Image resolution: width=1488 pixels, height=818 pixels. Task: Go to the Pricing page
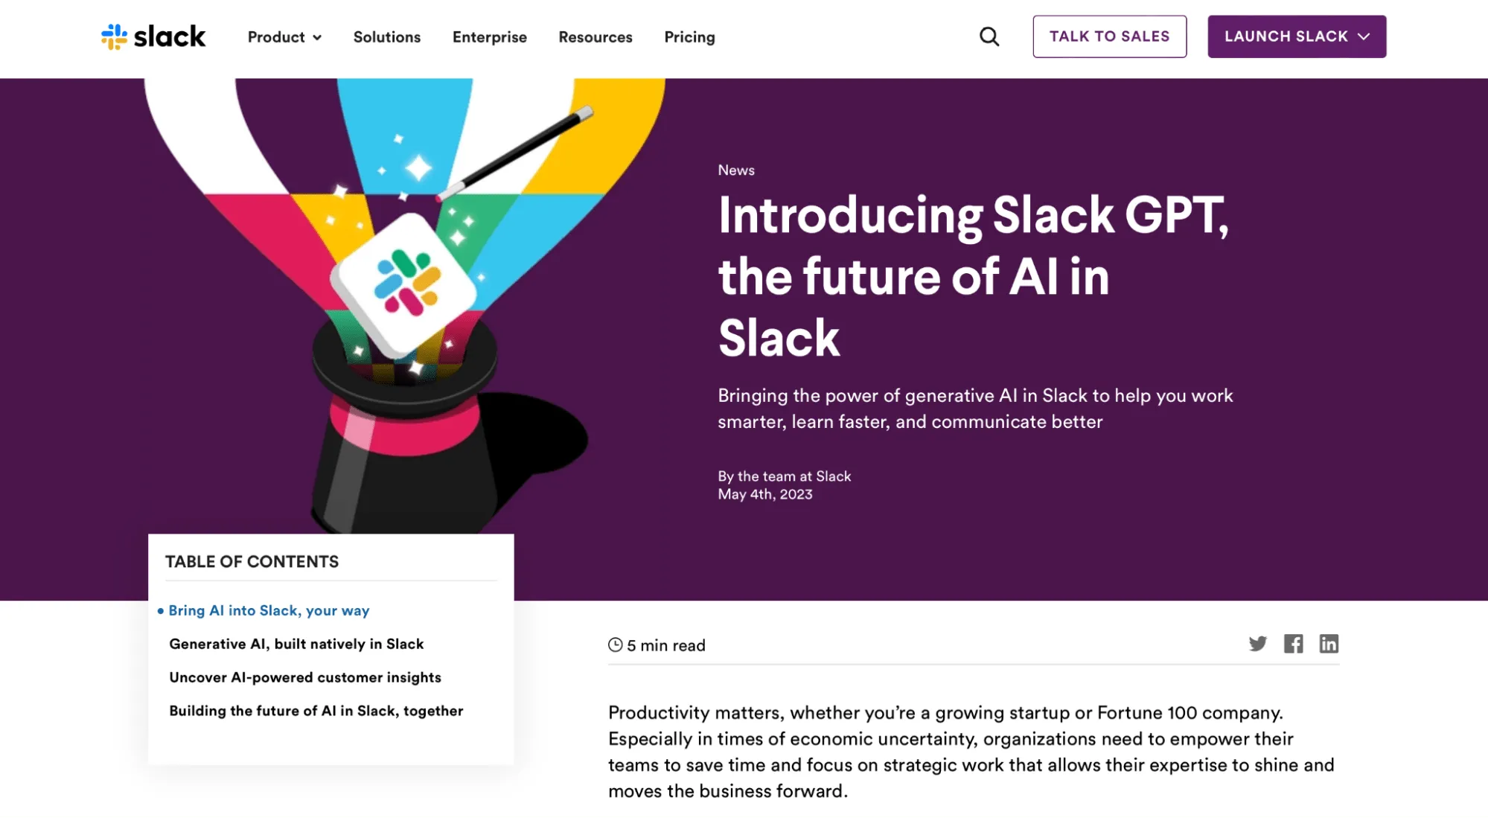690,37
